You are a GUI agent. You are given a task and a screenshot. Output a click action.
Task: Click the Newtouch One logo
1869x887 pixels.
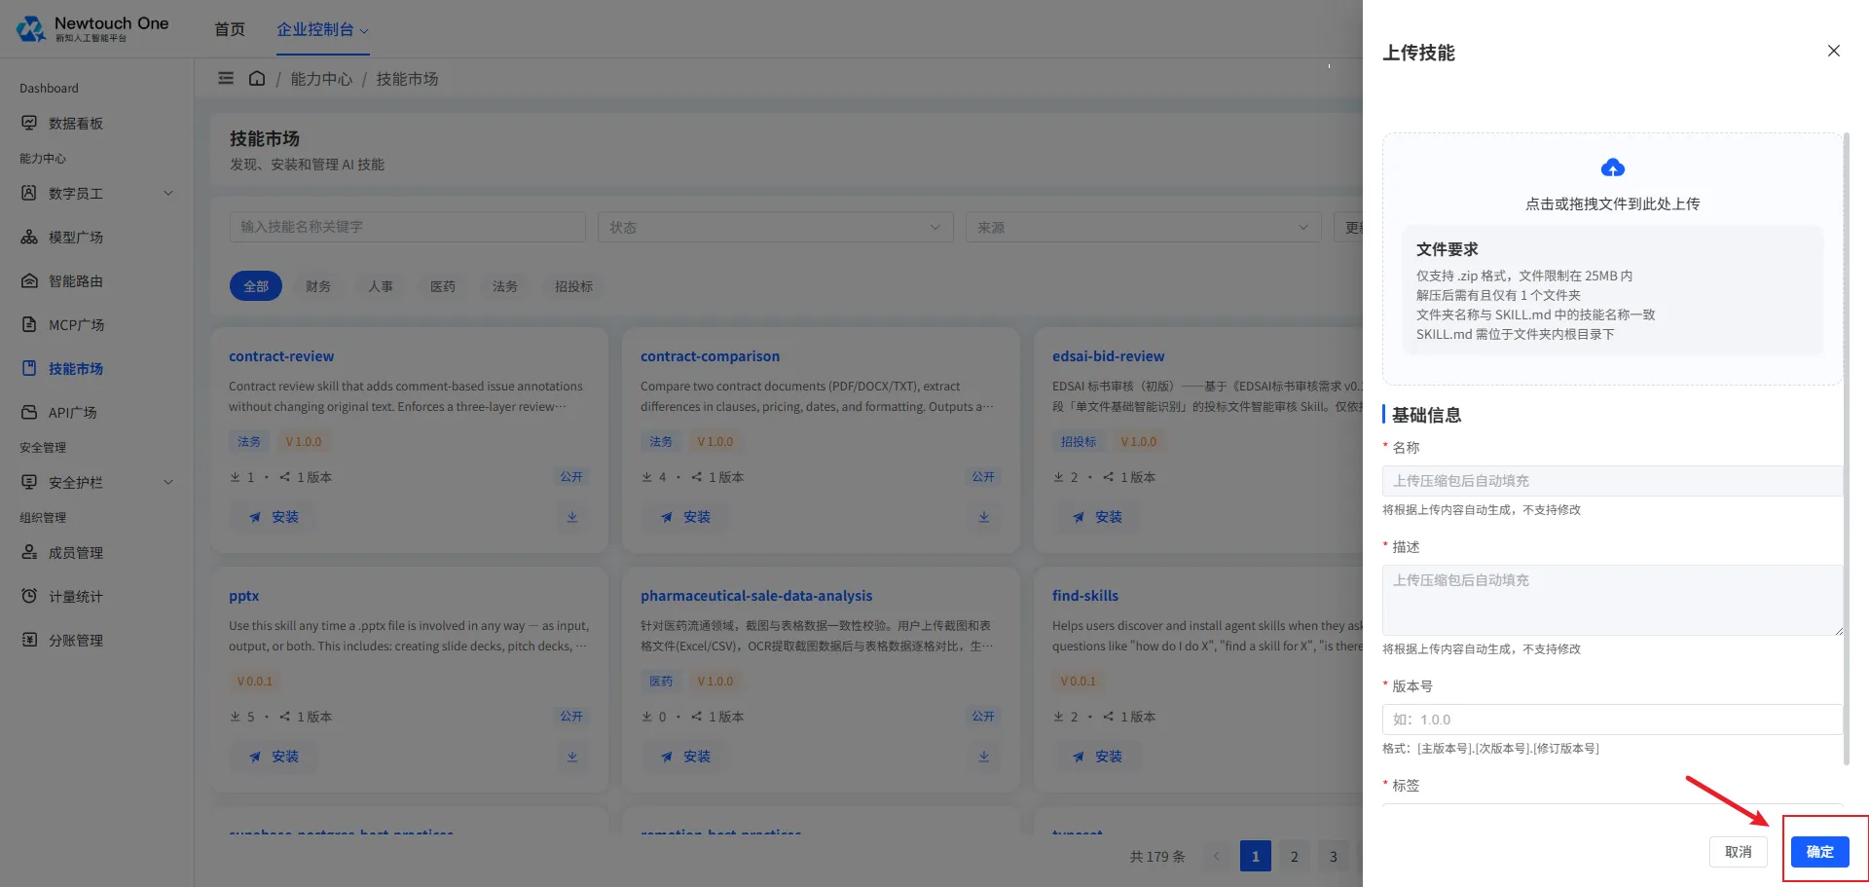click(x=92, y=28)
